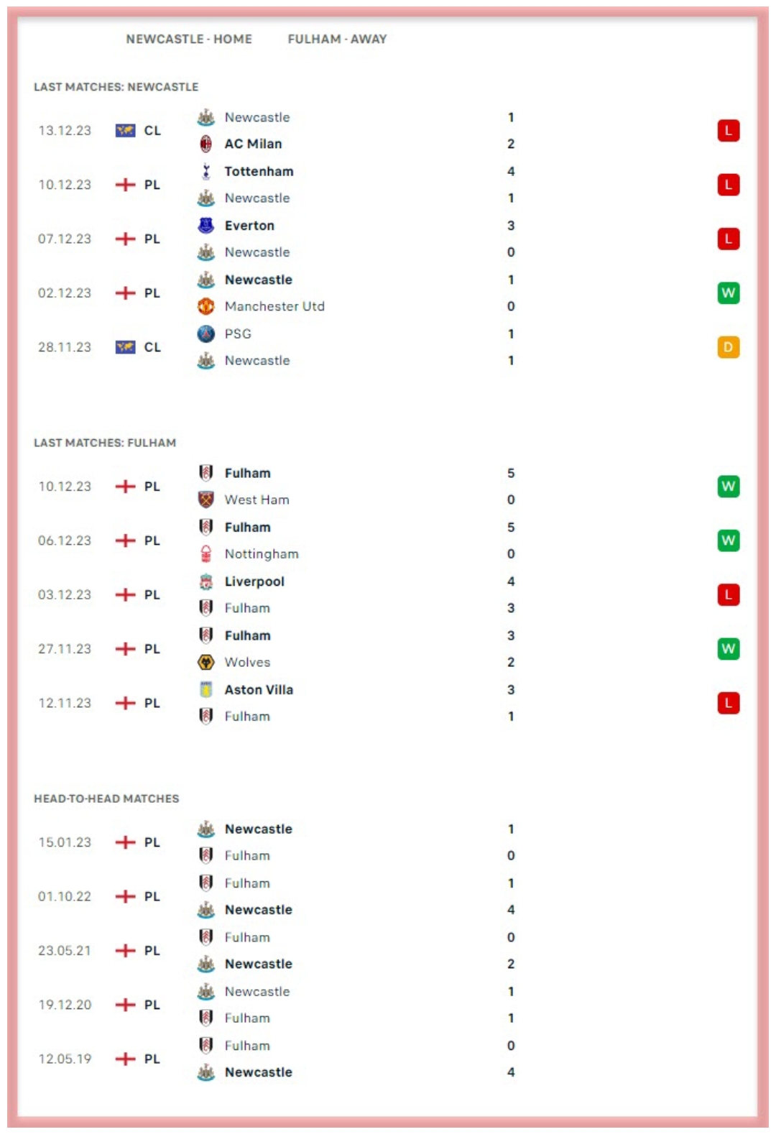Click the Manchester Utd club crest
The image size is (776, 1137).
tap(206, 306)
